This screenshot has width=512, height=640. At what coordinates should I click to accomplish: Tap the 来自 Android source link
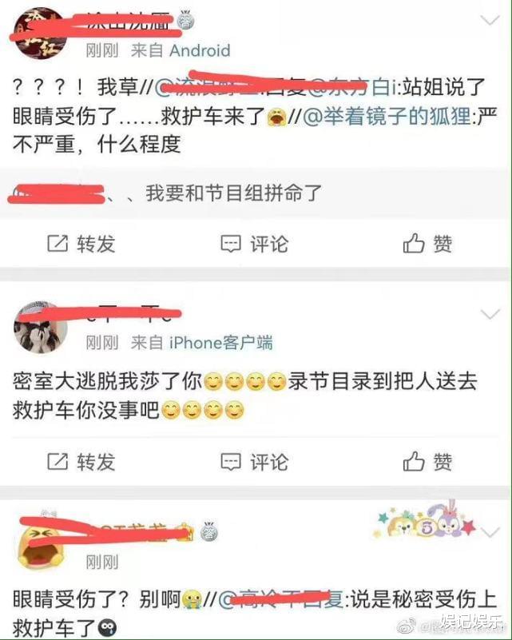(x=181, y=50)
